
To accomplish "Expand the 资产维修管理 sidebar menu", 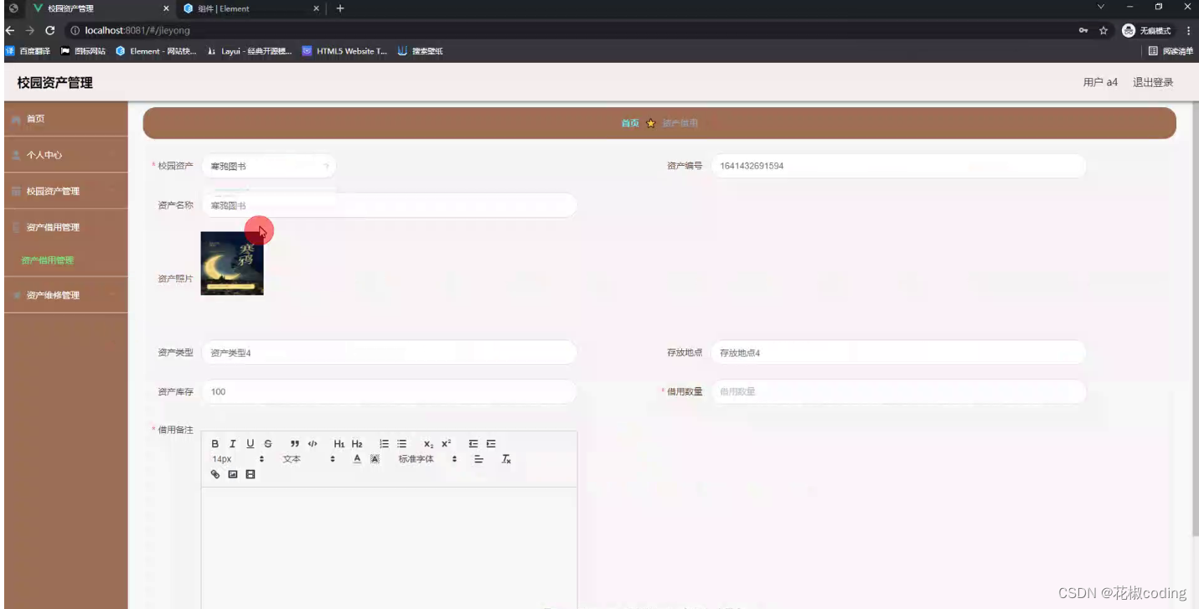I will (x=66, y=295).
